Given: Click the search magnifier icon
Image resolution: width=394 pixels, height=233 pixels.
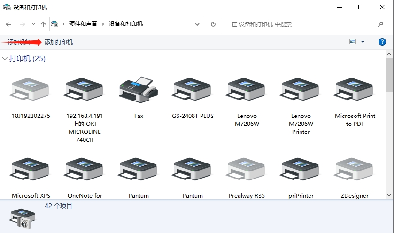Looking at the screenshot, I should click(x=380, y=24).
